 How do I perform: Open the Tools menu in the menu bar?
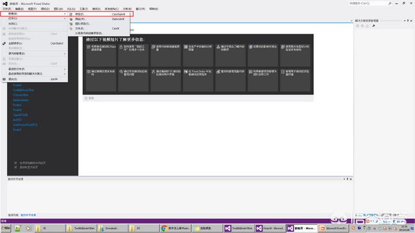(84, 8)
